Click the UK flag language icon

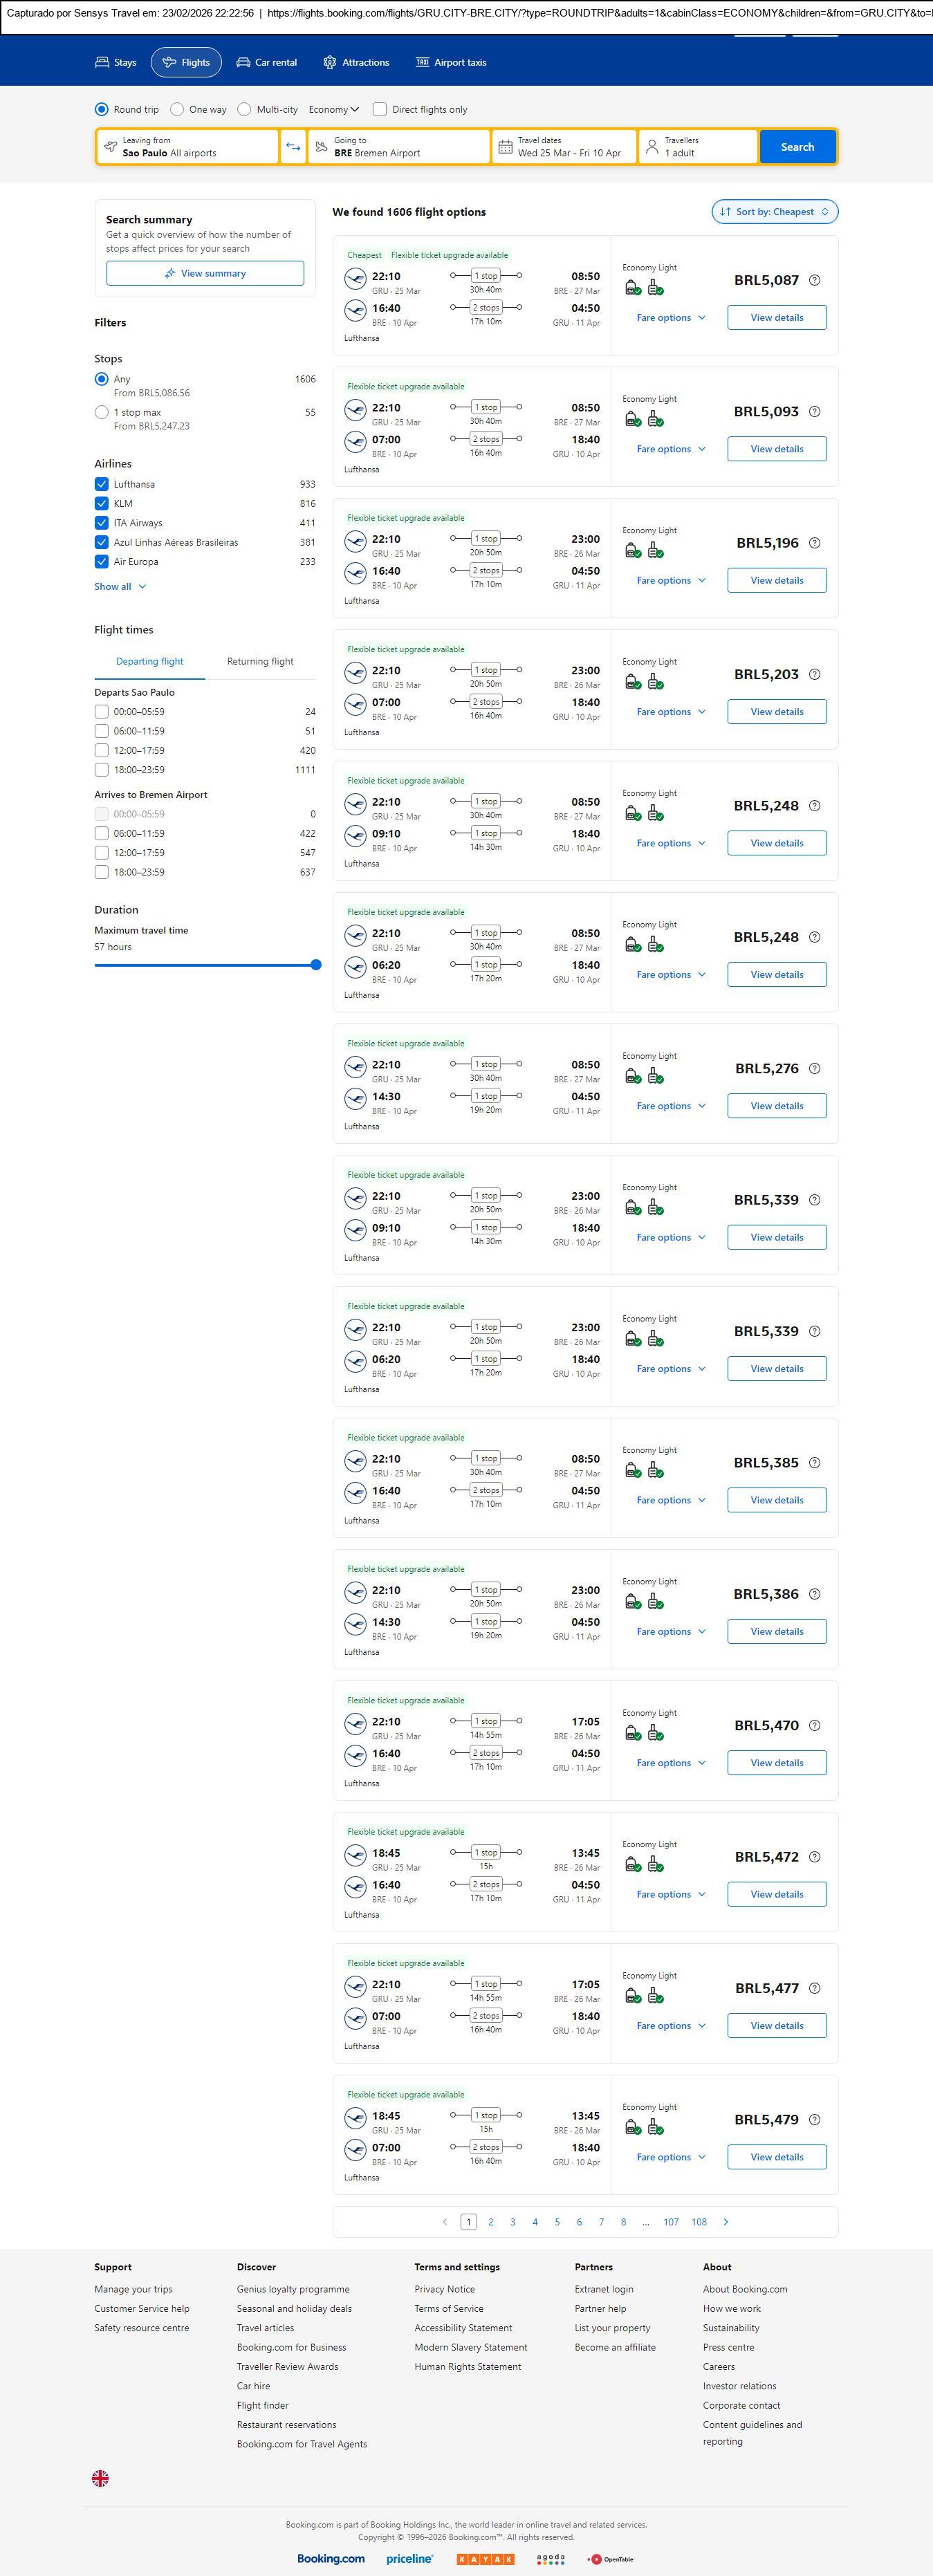[100, 2477]
